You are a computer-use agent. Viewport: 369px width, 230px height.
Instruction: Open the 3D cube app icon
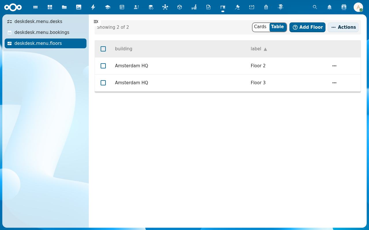(180, 7)
